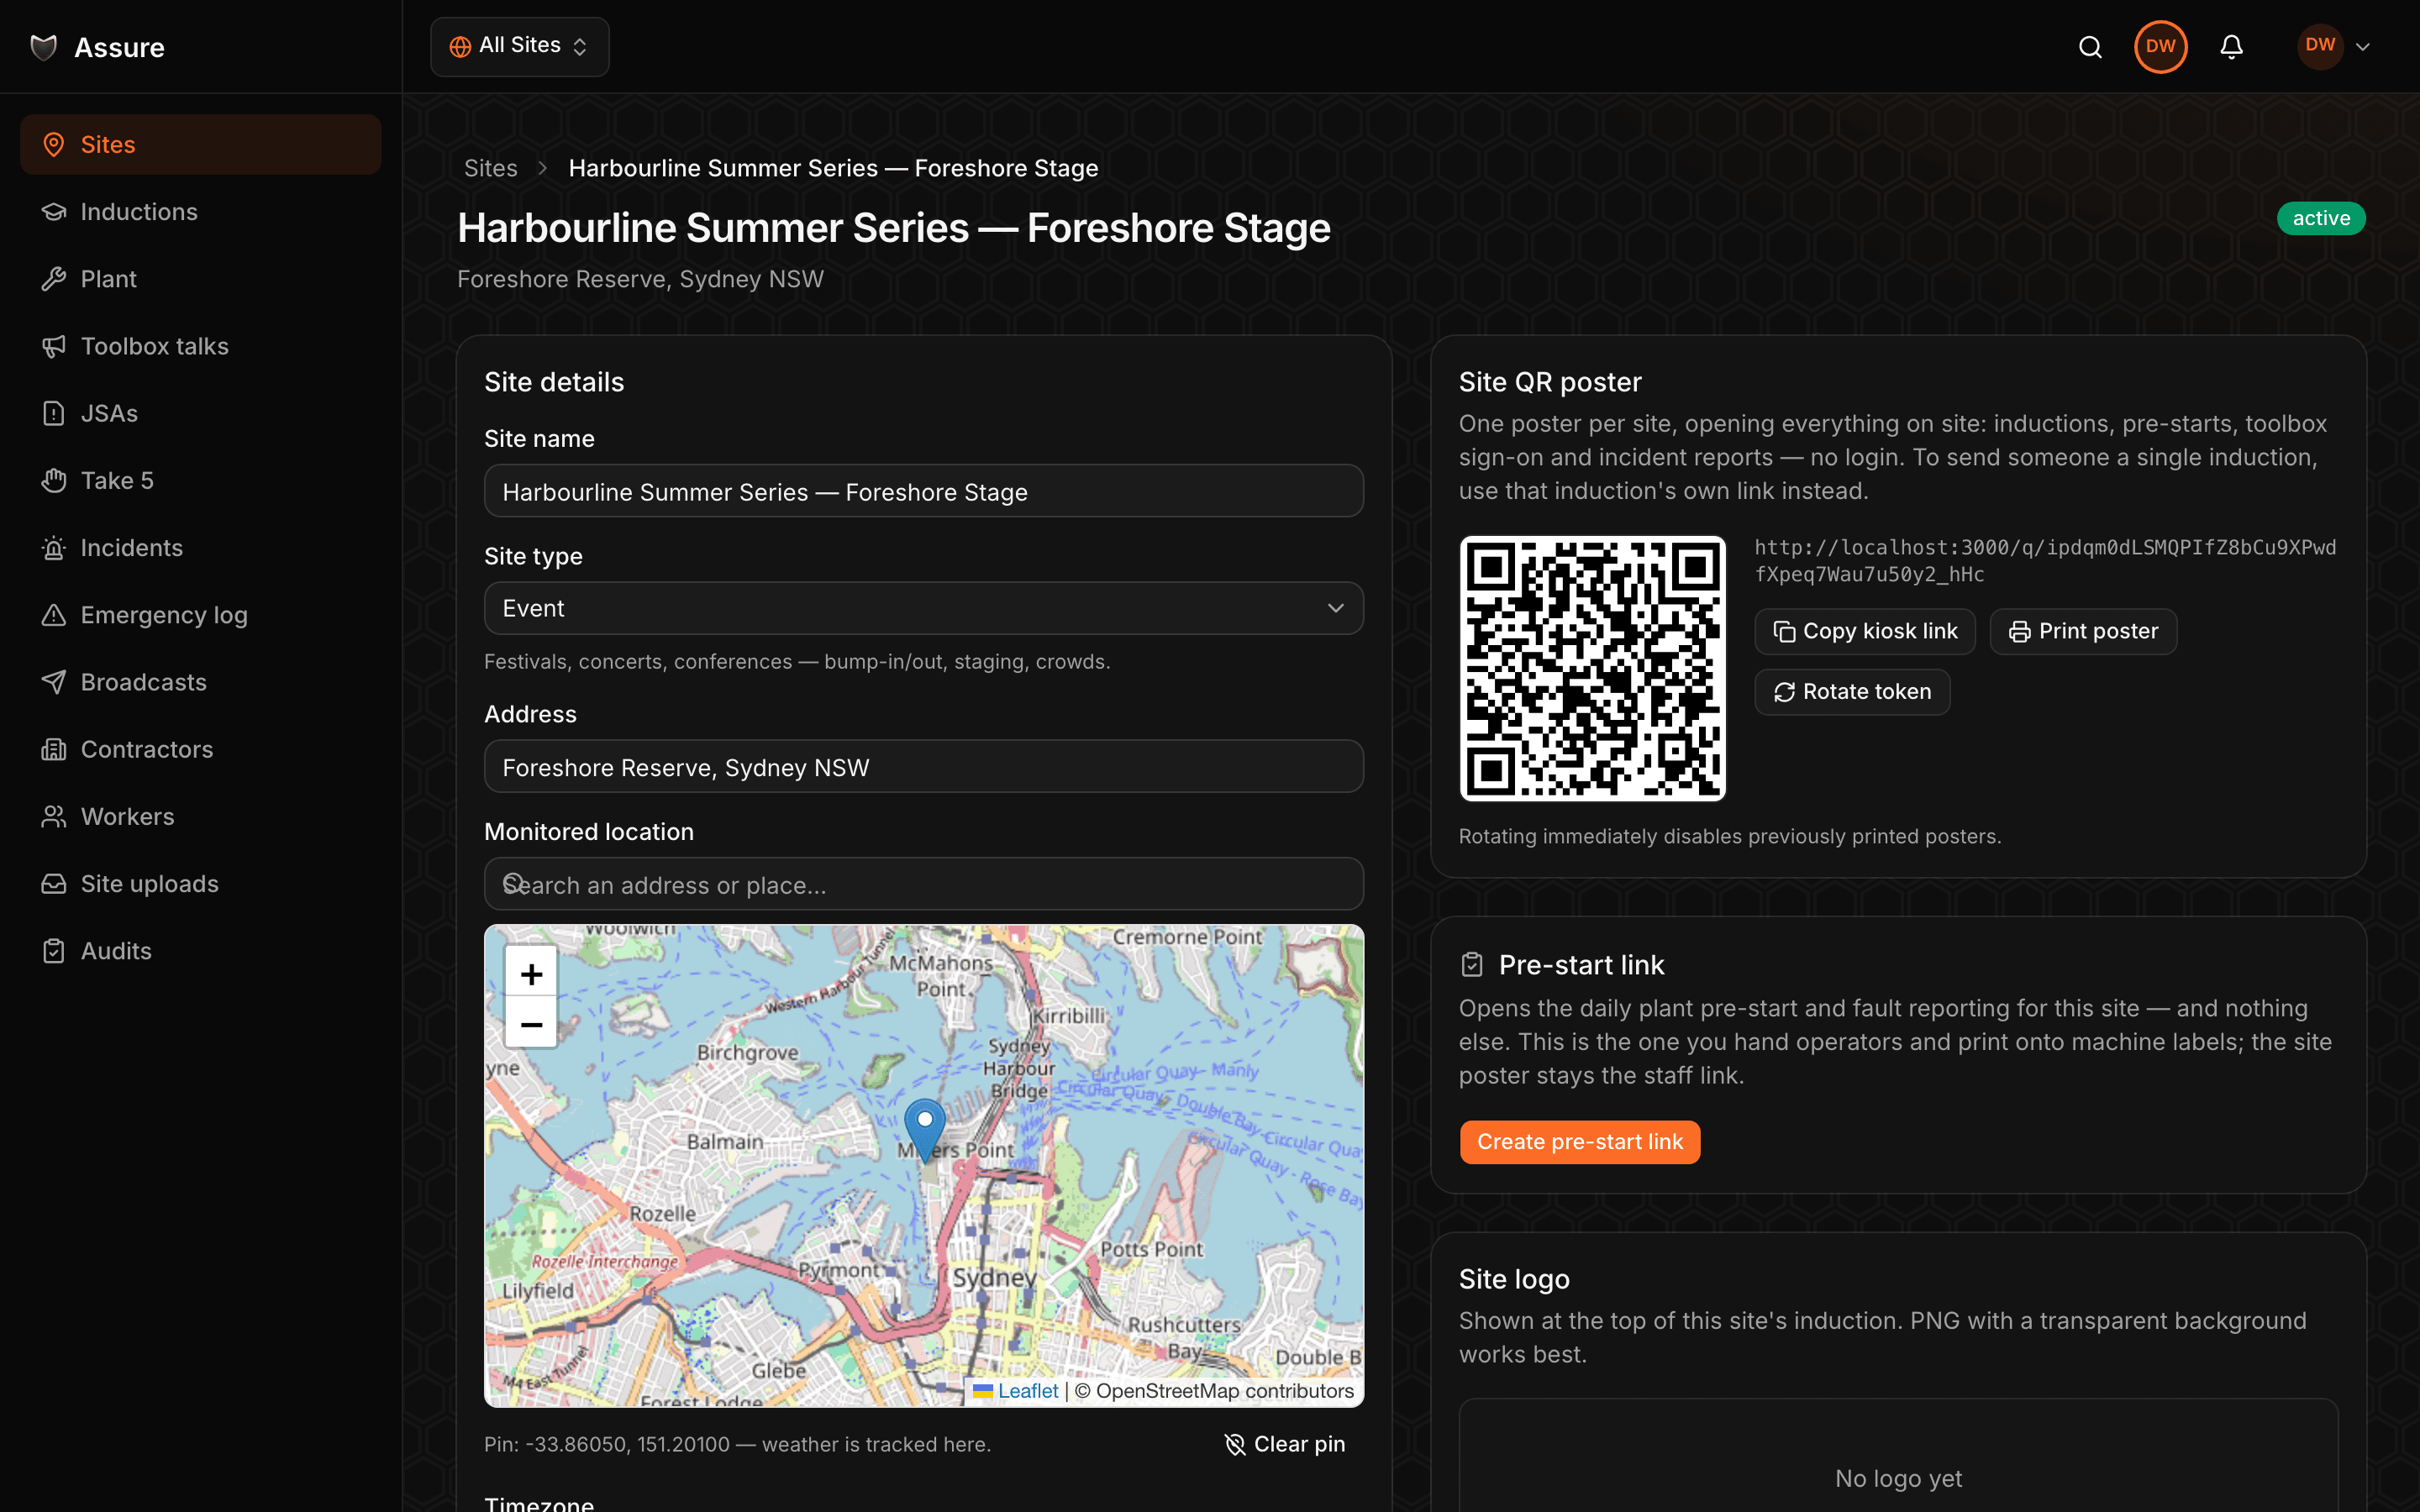Image resolution: width=2420 pixels, height=1512 pixels.
Task: Click the Audits clipboard icon
Action: coord(54,951)
